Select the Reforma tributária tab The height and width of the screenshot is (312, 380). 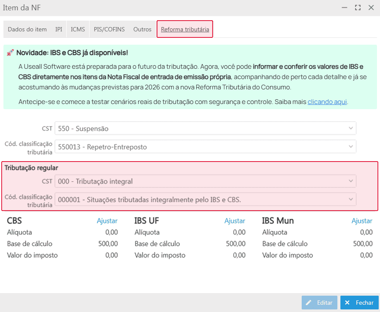185,29
